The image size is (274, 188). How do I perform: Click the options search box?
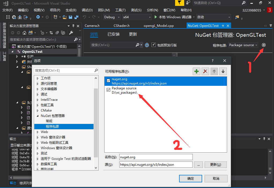66,71
